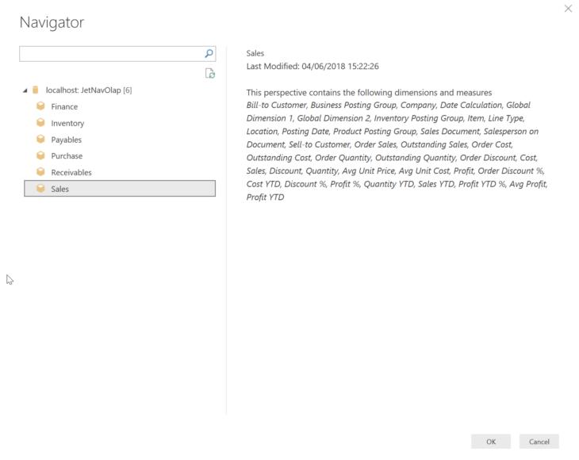This screenshot has width=579, height=460.
Task: Click the localhost database cylinder icon
Action: click(x=36, y=90)
